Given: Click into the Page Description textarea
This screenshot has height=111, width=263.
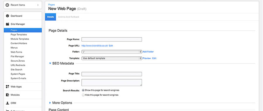Looking at the screenshot, I should [x=112, y=82].
